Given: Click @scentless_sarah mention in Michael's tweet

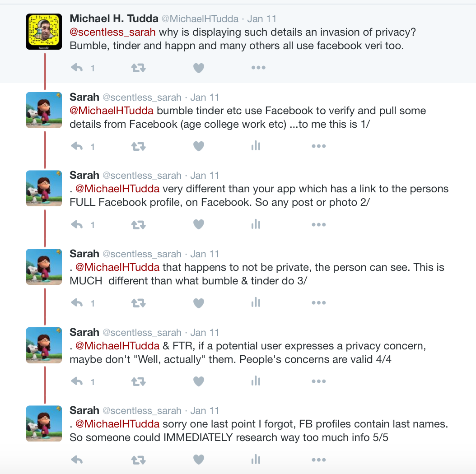Looking at the screenshot, I should tap(113, 32).
